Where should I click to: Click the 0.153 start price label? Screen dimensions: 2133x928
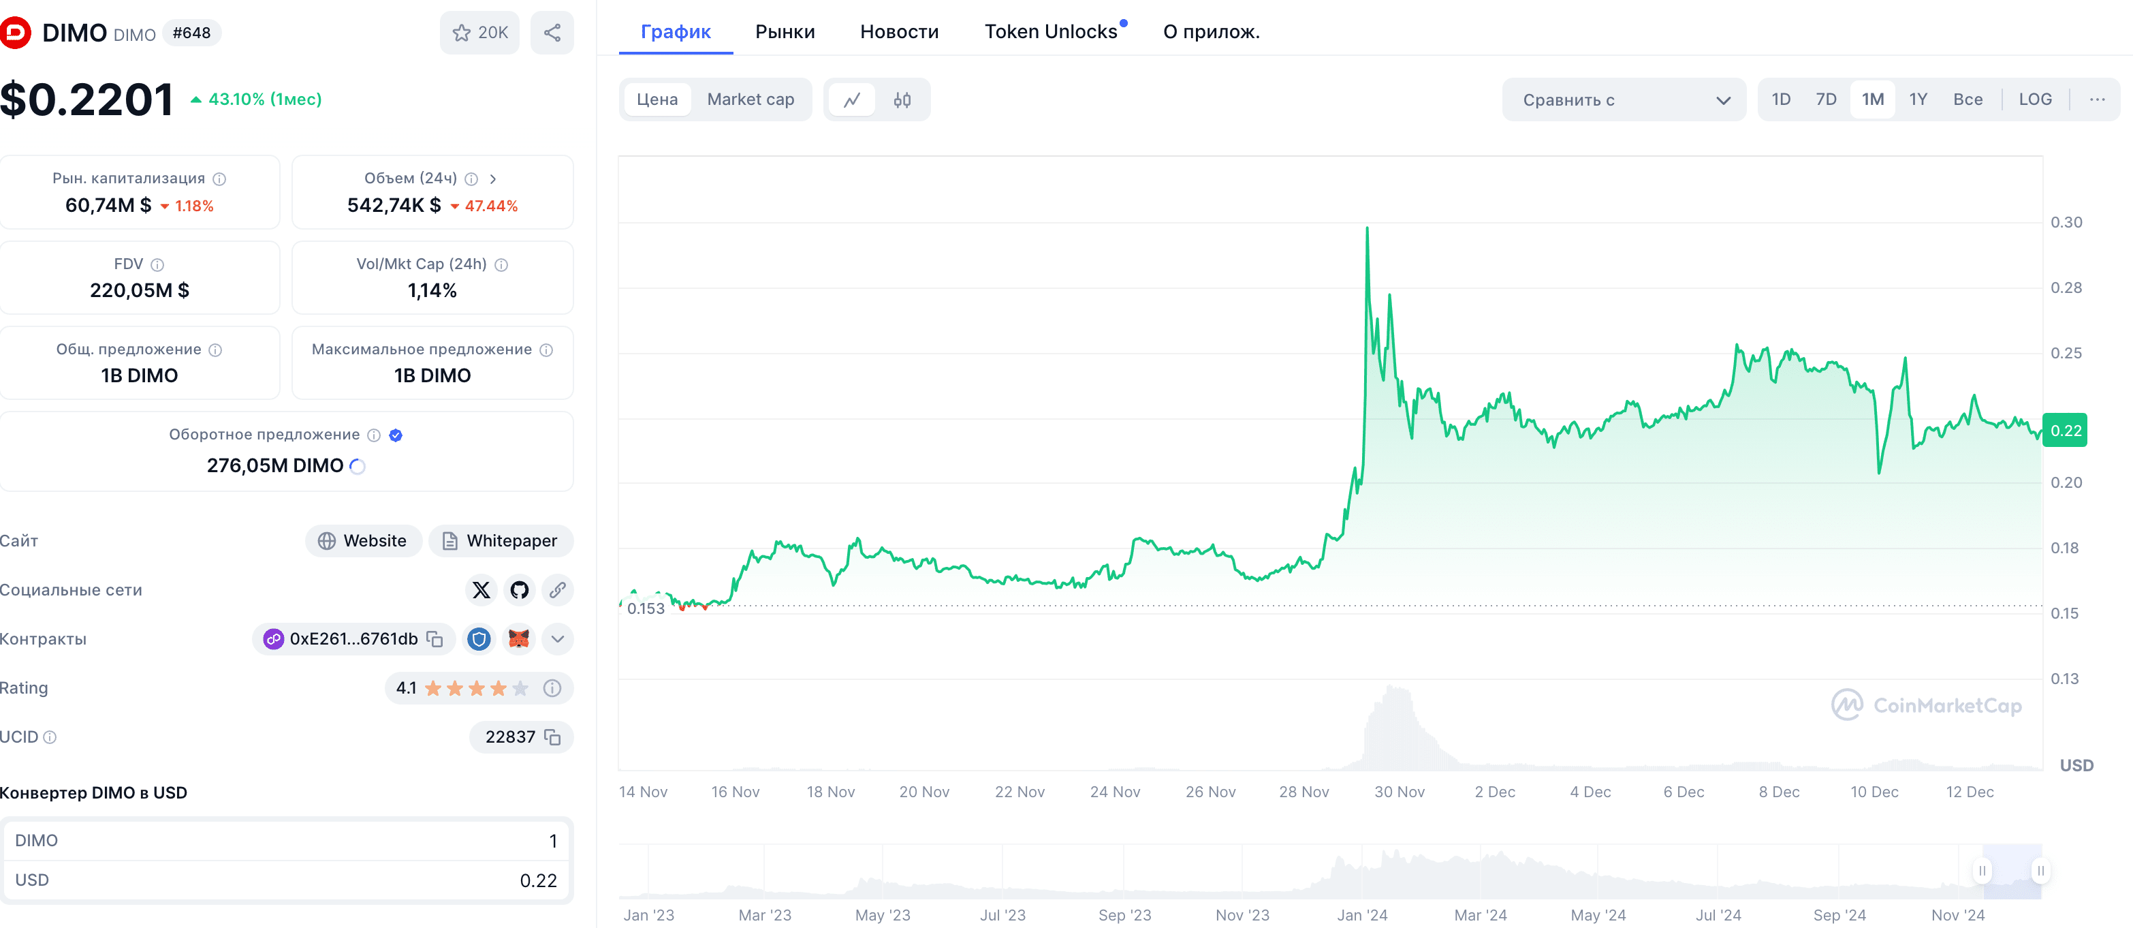646,609
